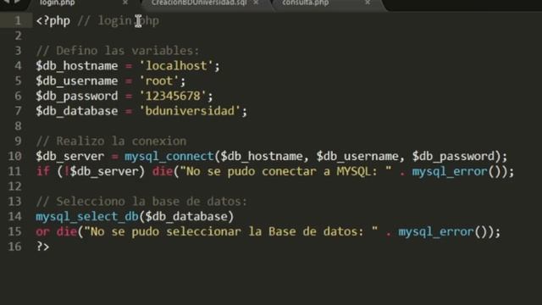Switch to the consulta.php tab

pyautogui.click(x=305, y=3)
